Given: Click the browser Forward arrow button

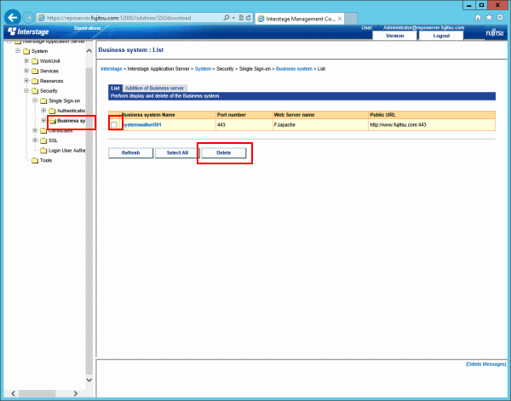Looking at the screenshot, I should coord(29,18).
